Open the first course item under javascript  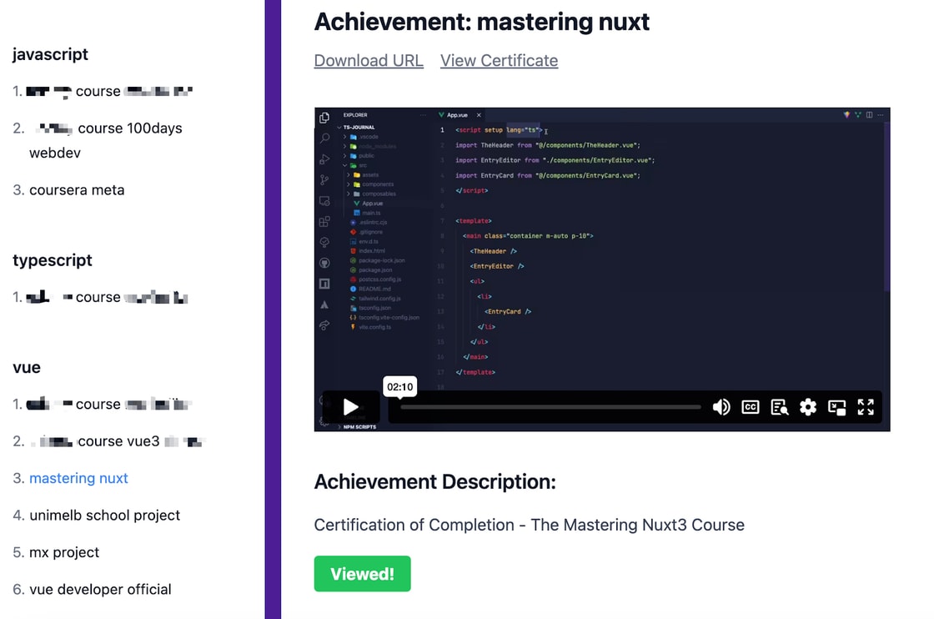109,91
